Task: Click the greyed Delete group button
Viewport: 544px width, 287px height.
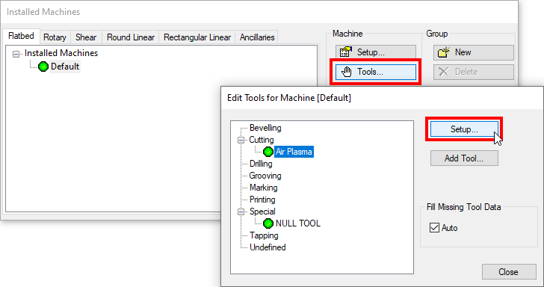Action: point(474,72)
